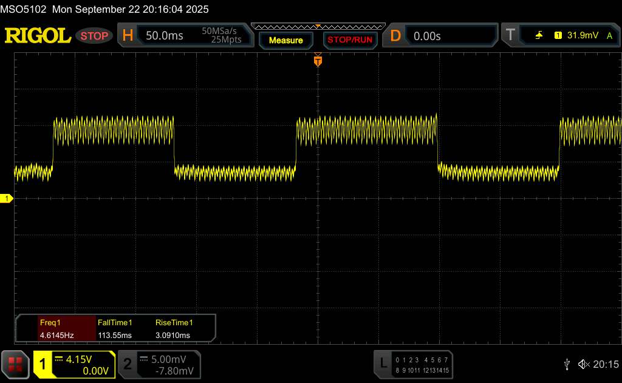622x383 pixels.
Task: Tap the orange D delay icon
Action: click(x=395, y=36)
